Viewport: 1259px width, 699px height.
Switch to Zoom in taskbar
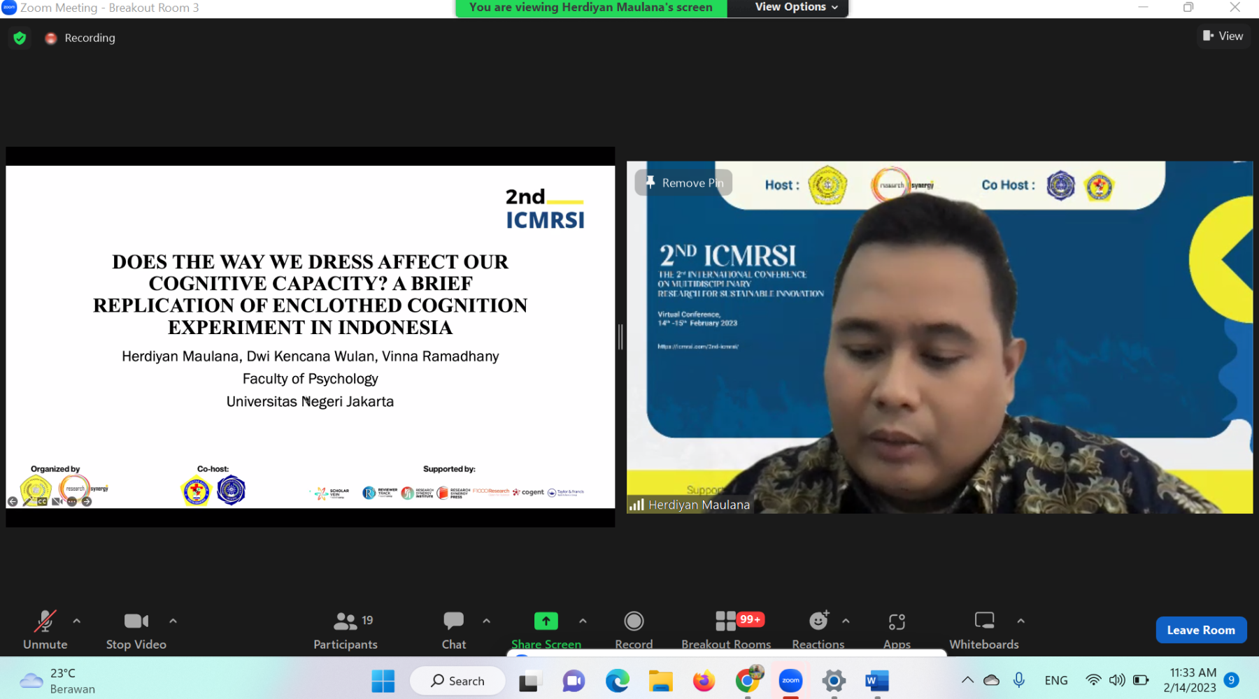pos(790,681)
